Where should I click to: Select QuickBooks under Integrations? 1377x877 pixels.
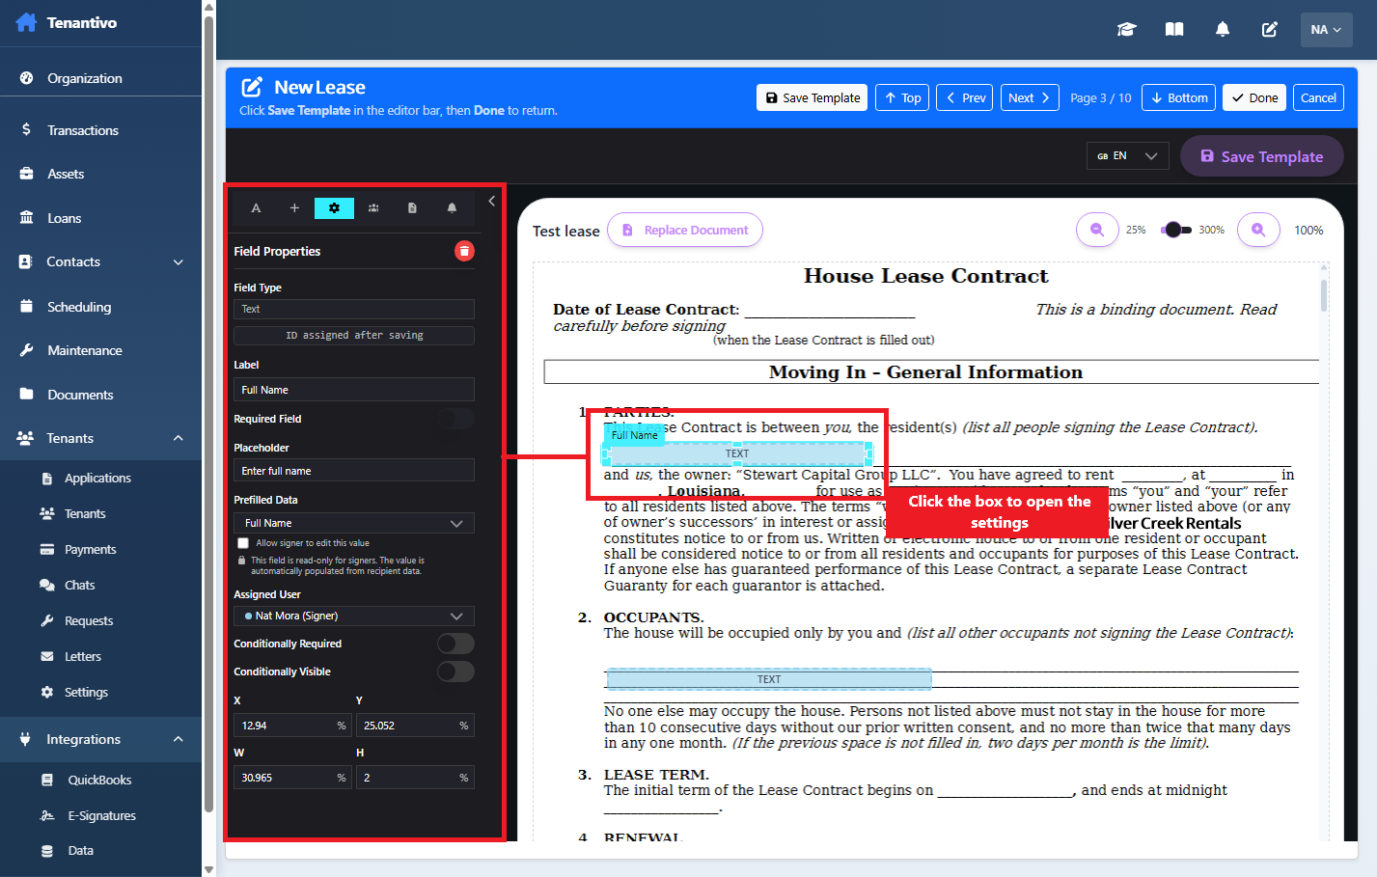point(99,780)
